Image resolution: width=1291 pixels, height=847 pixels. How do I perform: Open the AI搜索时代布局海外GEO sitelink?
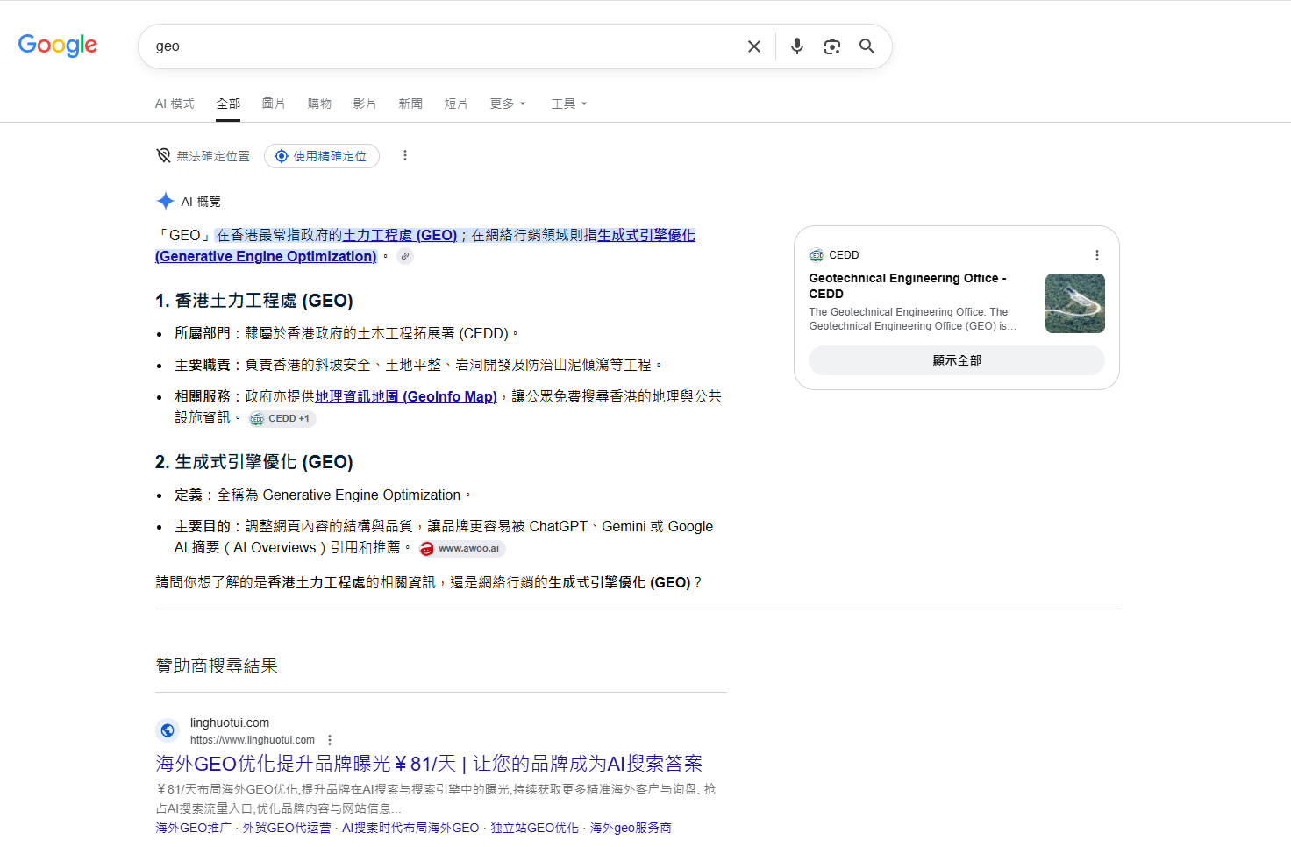point(410,828)
